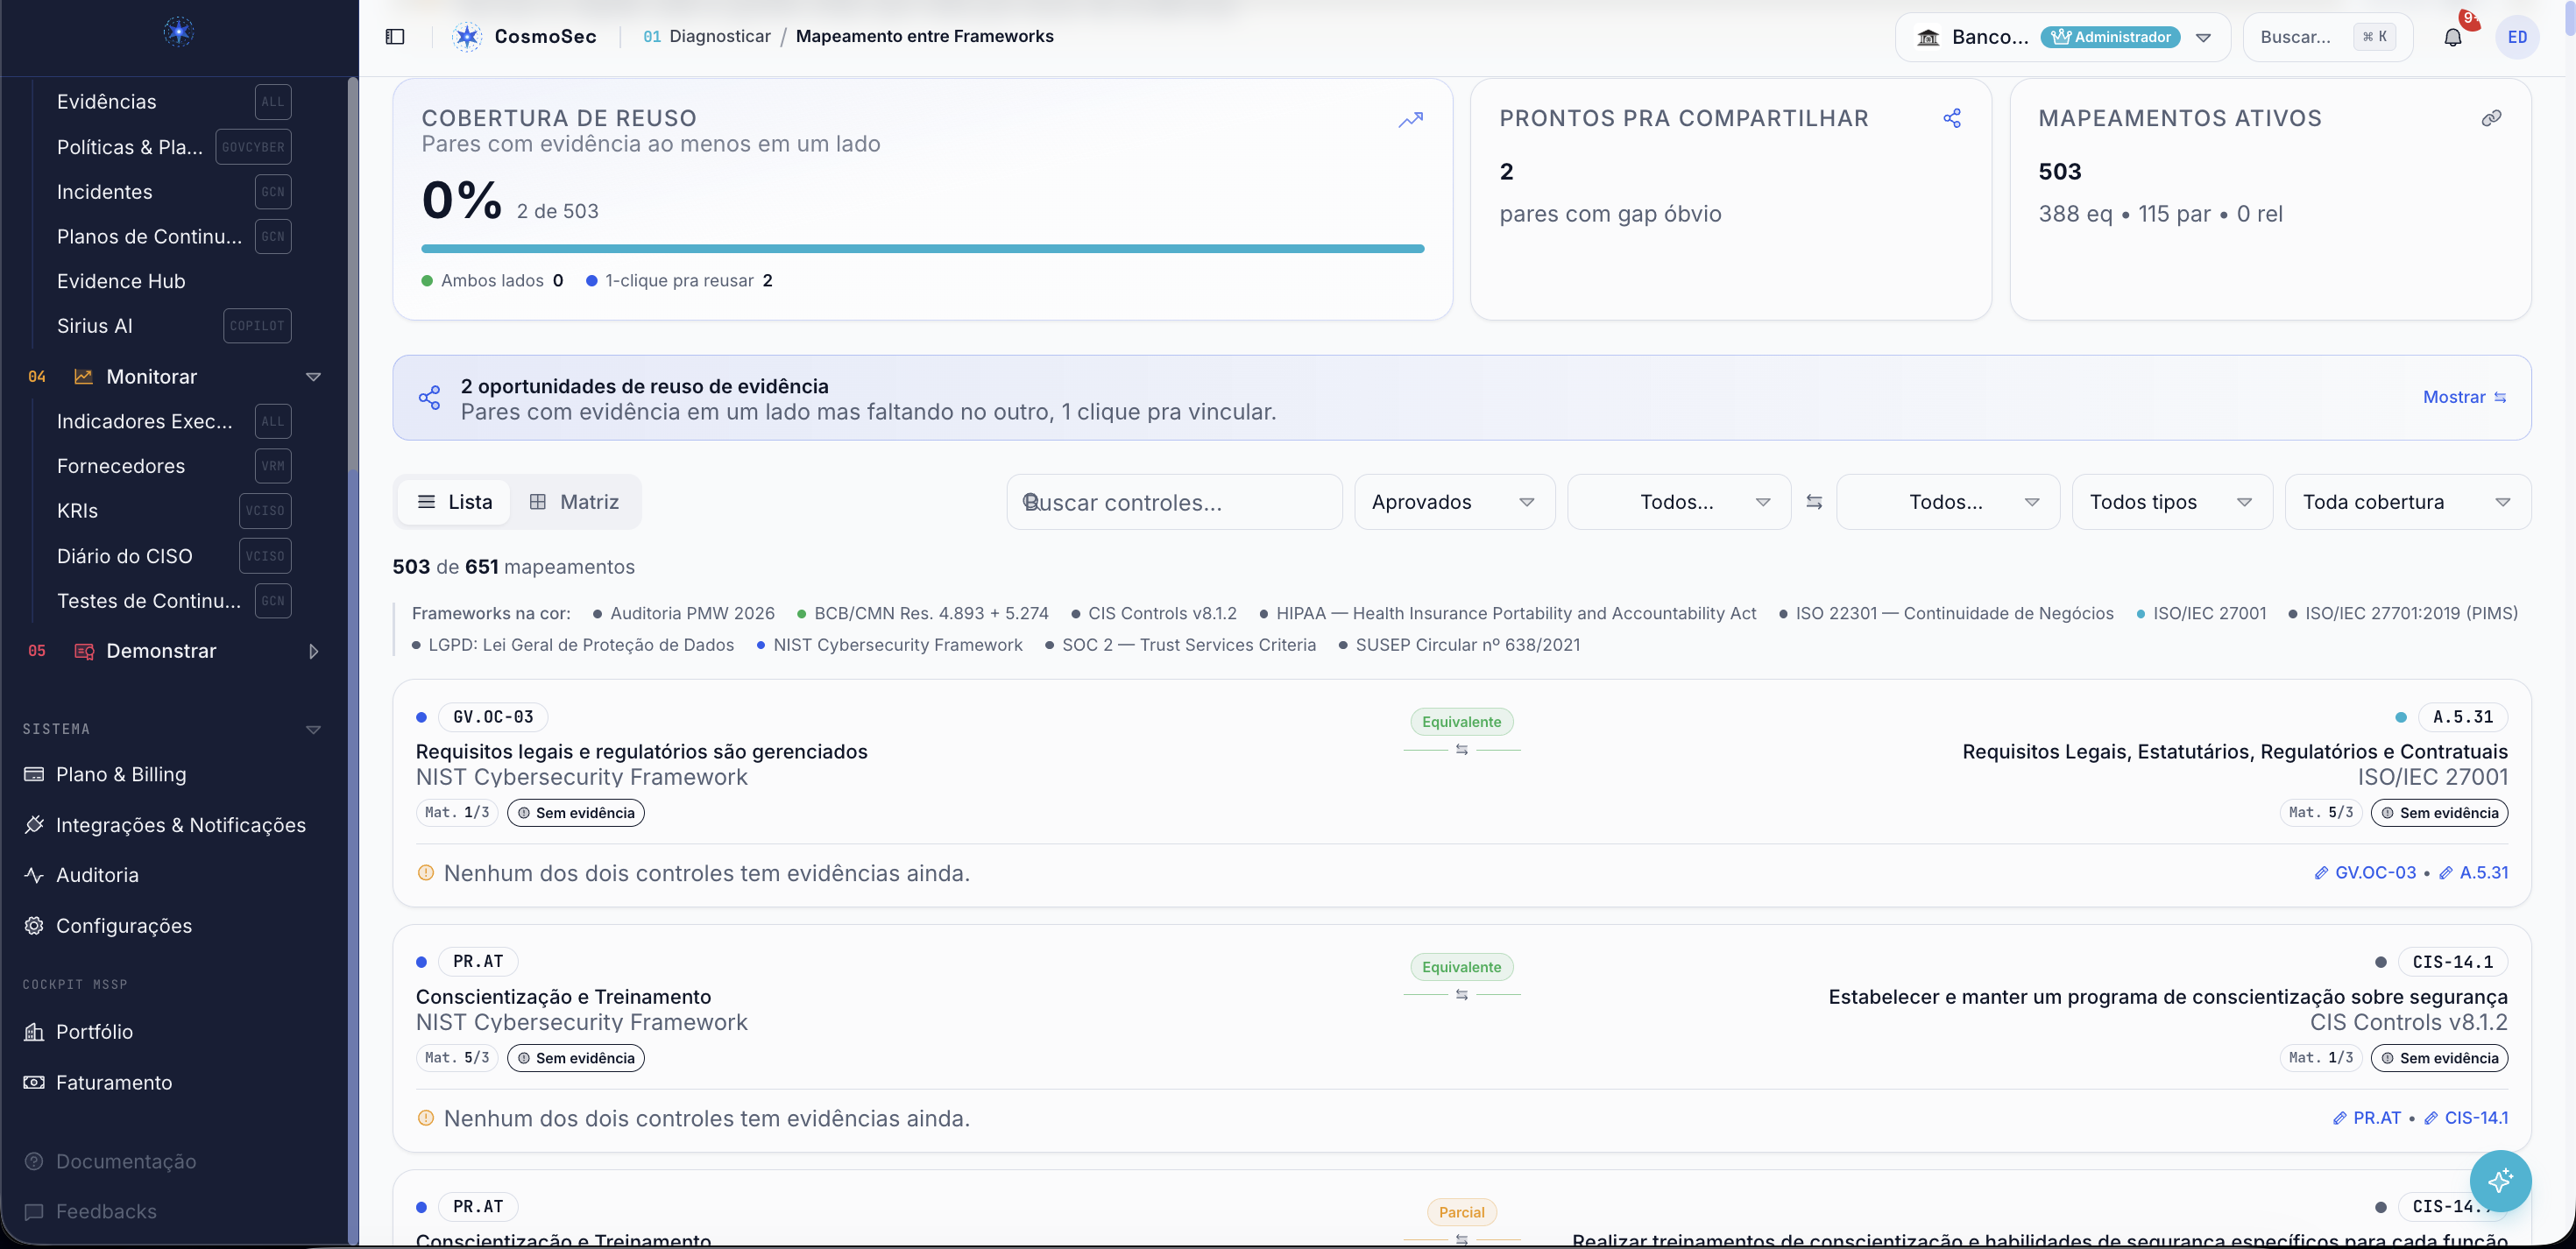Click the Sirius AI floating assistant button
The image size is (2576, 1249).
point(2500,1181)
